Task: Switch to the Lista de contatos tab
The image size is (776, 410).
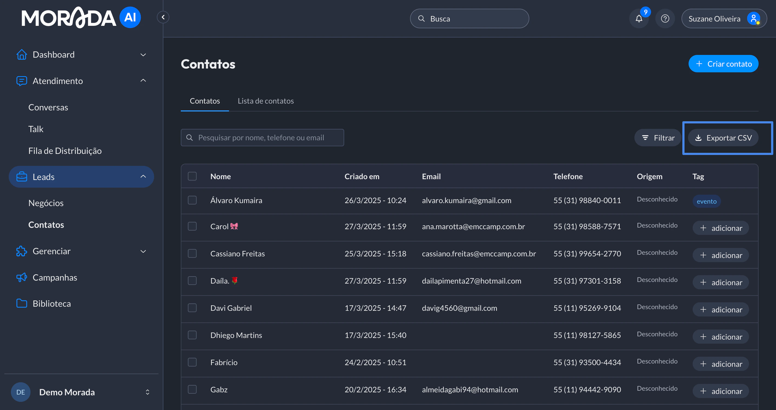Action: 266,101
